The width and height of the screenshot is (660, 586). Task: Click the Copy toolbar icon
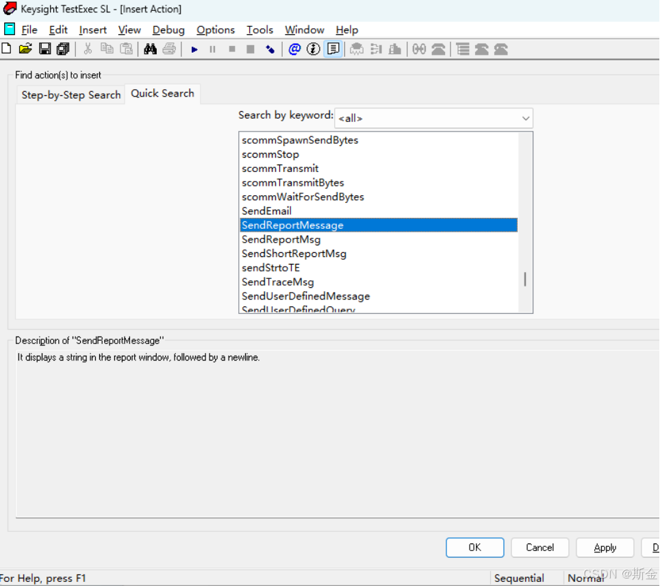107,49
